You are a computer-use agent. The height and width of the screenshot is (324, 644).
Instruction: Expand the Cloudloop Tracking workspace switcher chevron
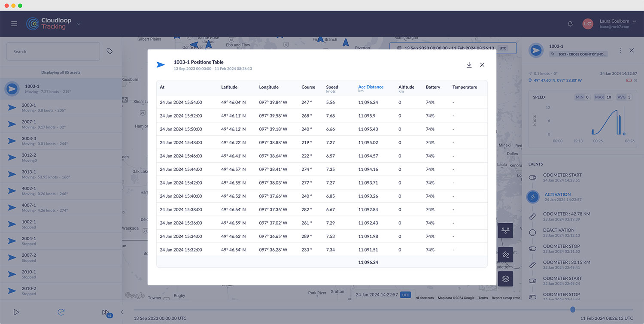(x=78, y=25)
